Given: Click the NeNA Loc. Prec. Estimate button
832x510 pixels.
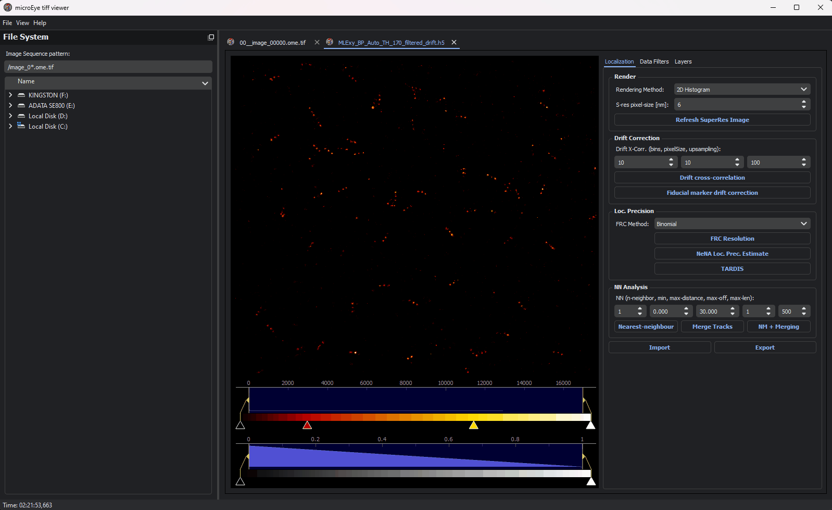Looking at the screenshot, I should coord(732,254).
